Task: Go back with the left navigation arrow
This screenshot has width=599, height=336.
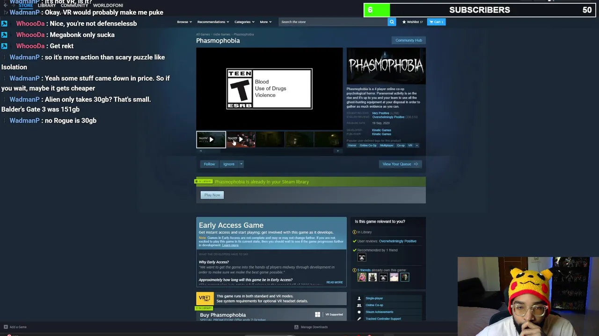Action: [x=6, y=5]
